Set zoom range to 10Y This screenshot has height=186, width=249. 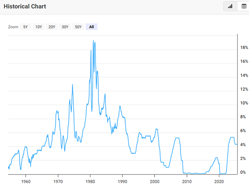(x=38, y=27)
